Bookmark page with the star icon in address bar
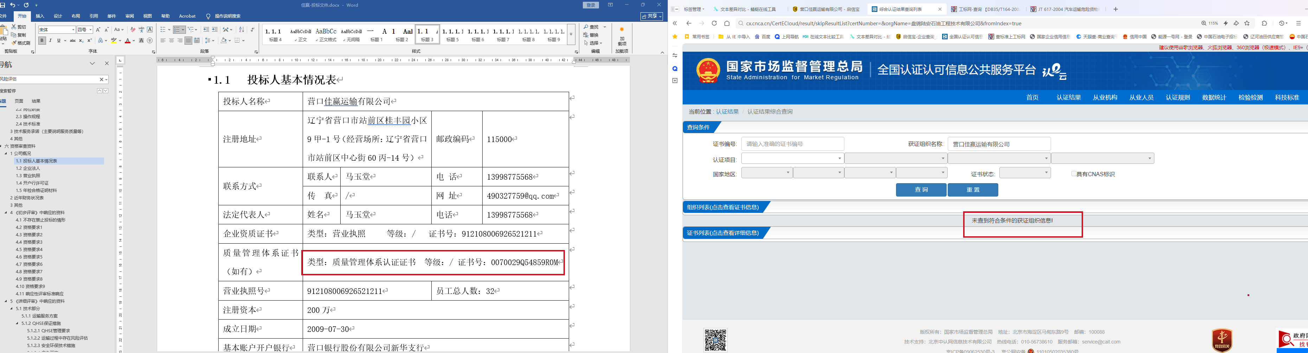 pos(1247,23)
